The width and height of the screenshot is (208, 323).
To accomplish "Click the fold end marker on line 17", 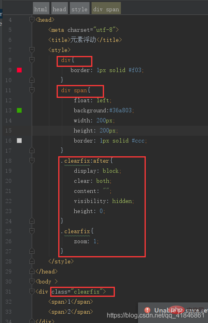I will (x=32, y=150).
